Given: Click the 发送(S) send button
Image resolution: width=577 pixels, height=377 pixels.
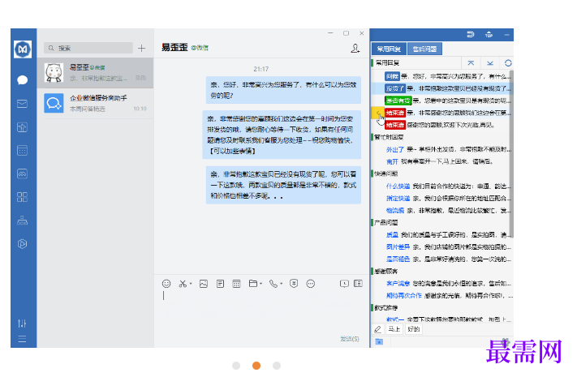Looking at the screenshot, I should coord(350,339).
